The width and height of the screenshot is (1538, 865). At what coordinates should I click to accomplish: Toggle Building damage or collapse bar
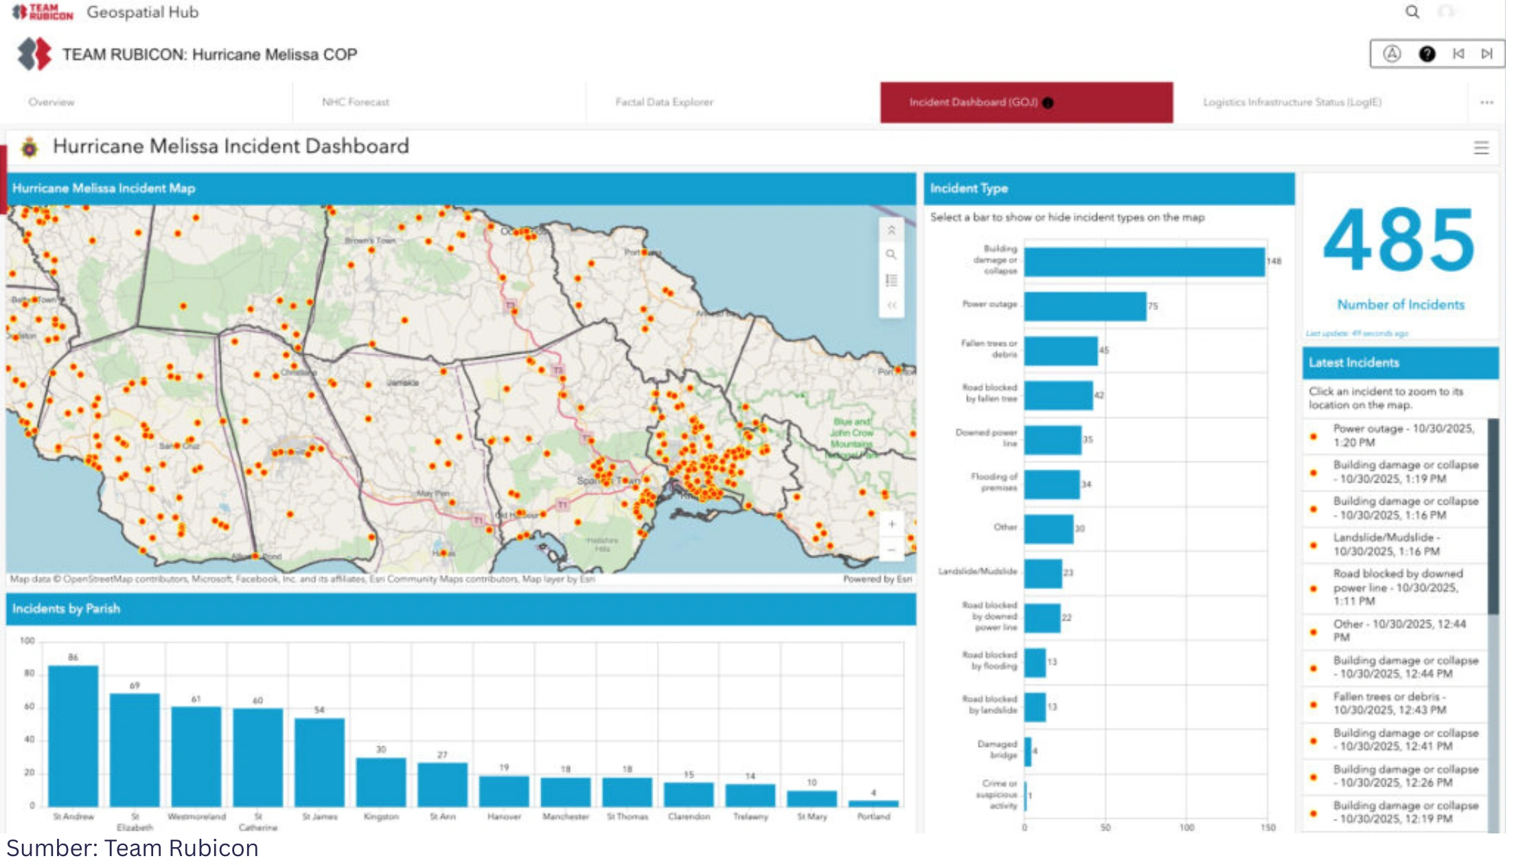[x=1144, y=262]
